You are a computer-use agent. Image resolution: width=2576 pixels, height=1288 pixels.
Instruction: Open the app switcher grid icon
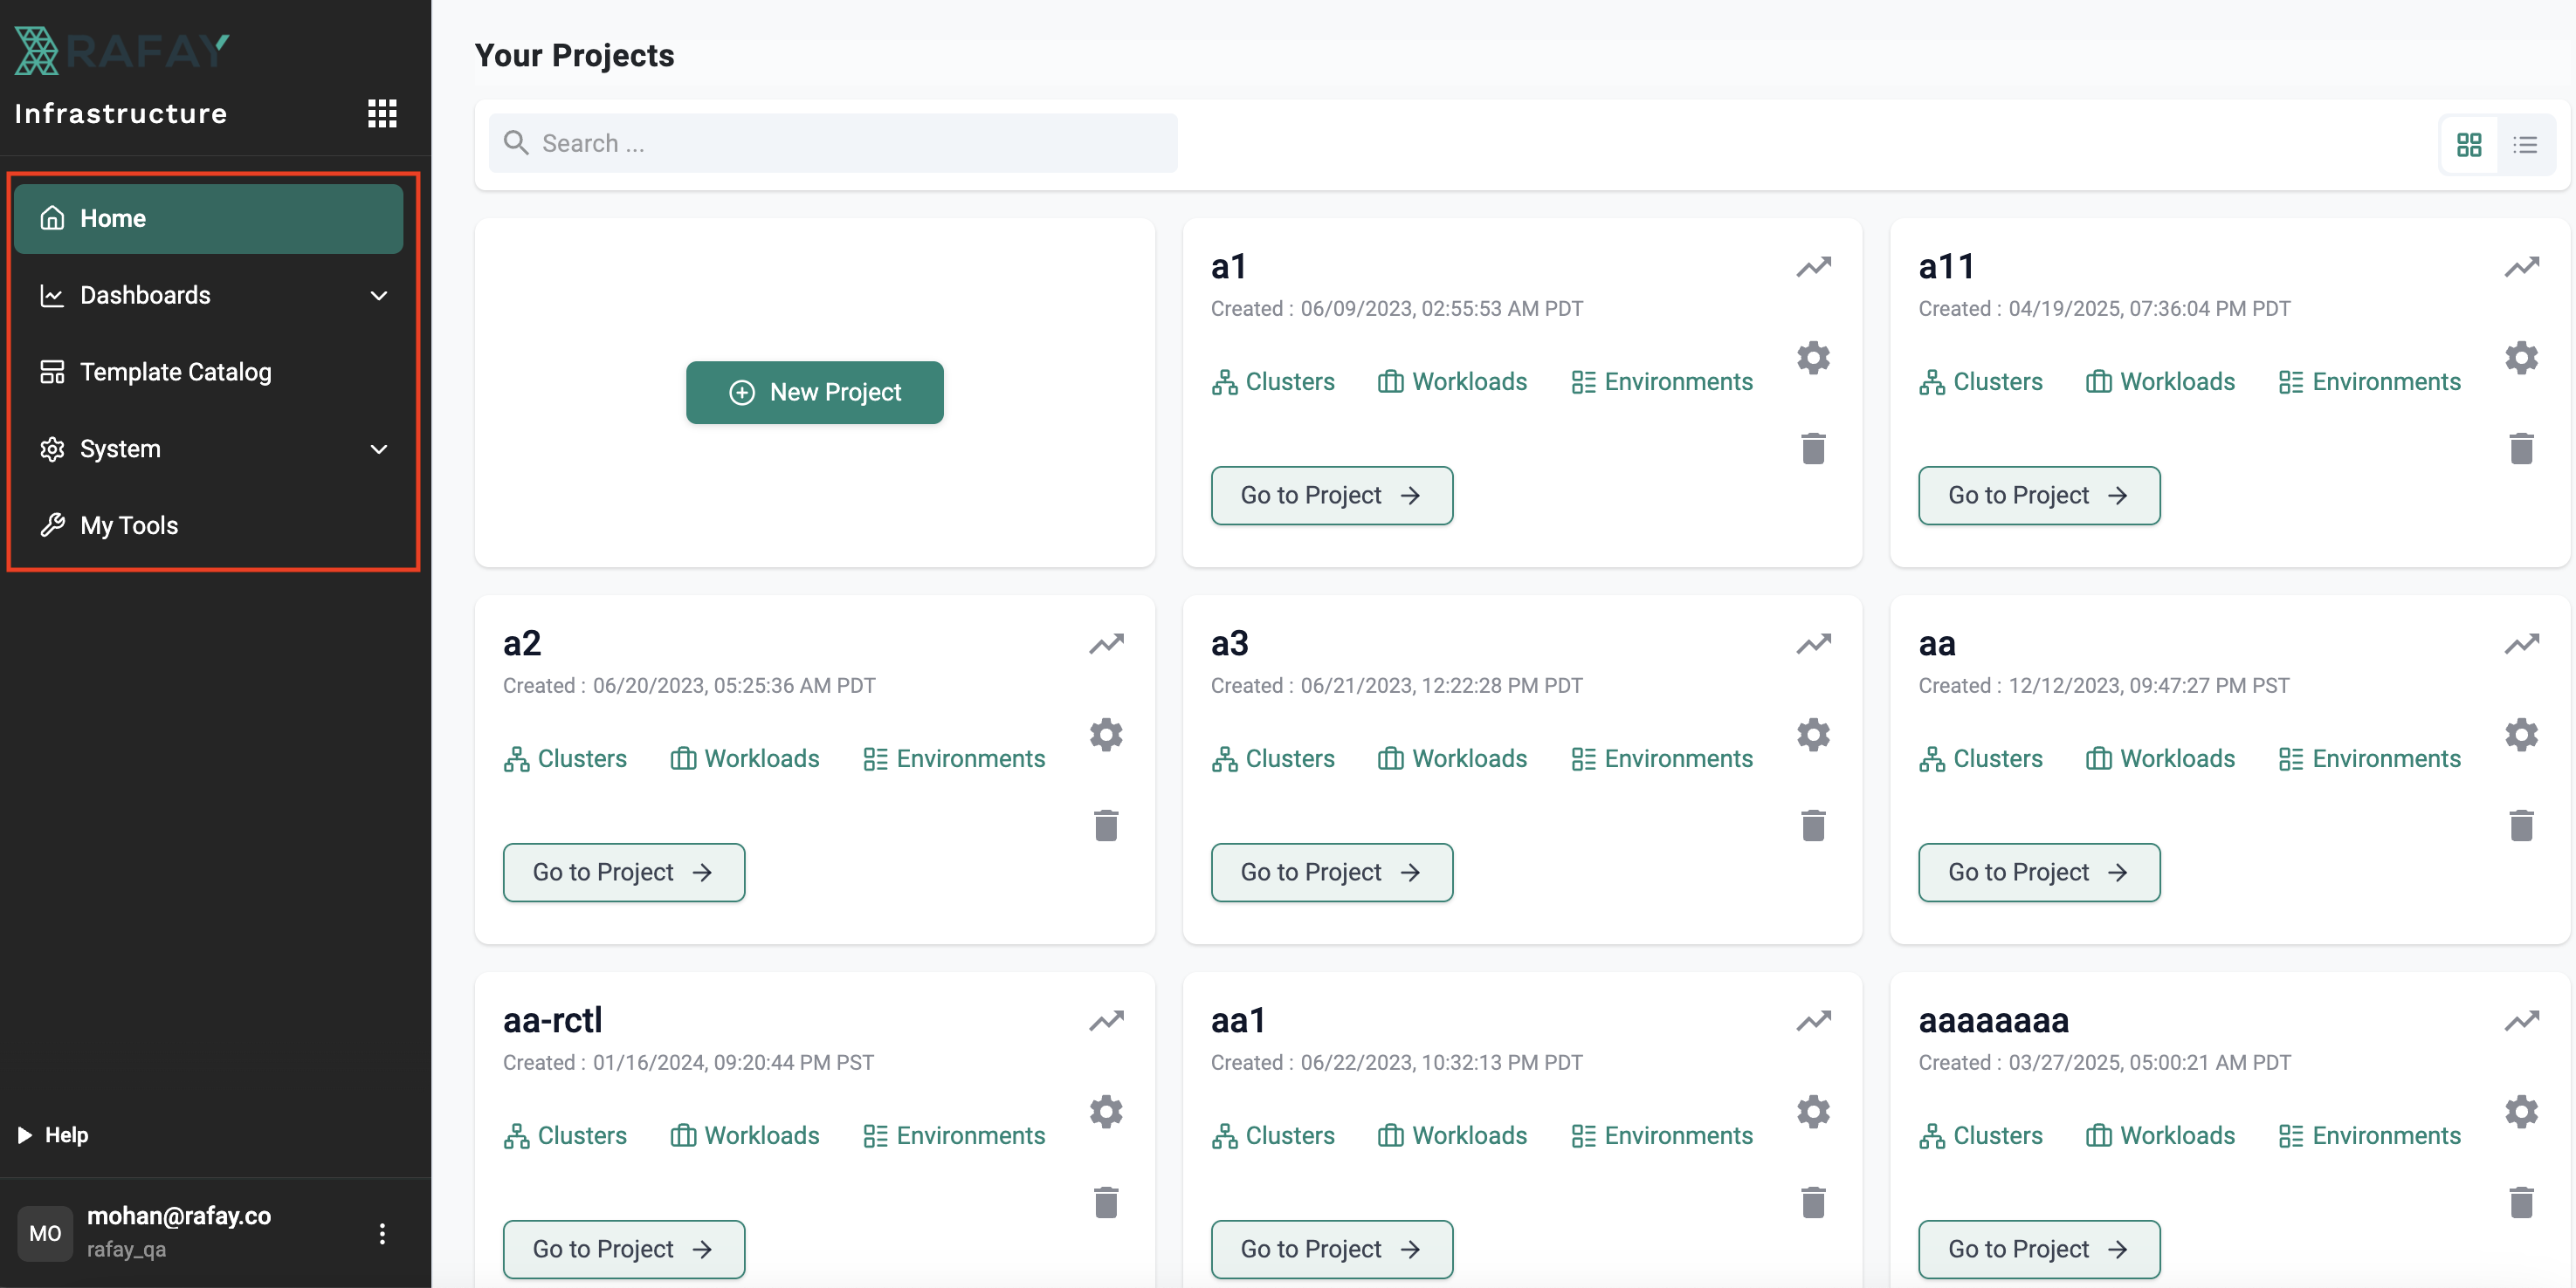point(382,113)
